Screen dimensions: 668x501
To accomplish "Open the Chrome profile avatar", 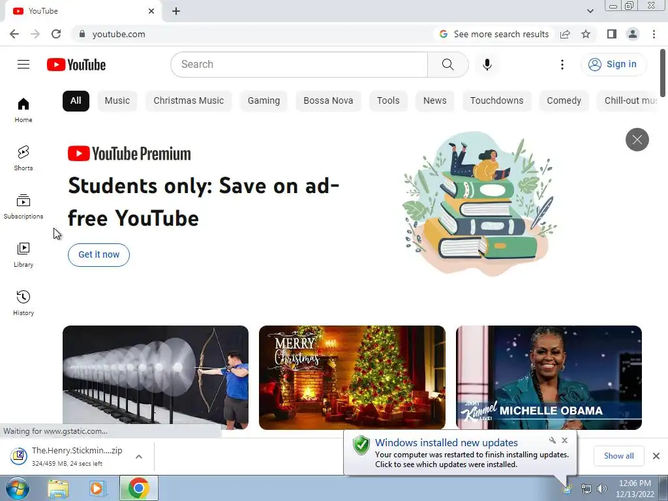I will tap(633, 34).
